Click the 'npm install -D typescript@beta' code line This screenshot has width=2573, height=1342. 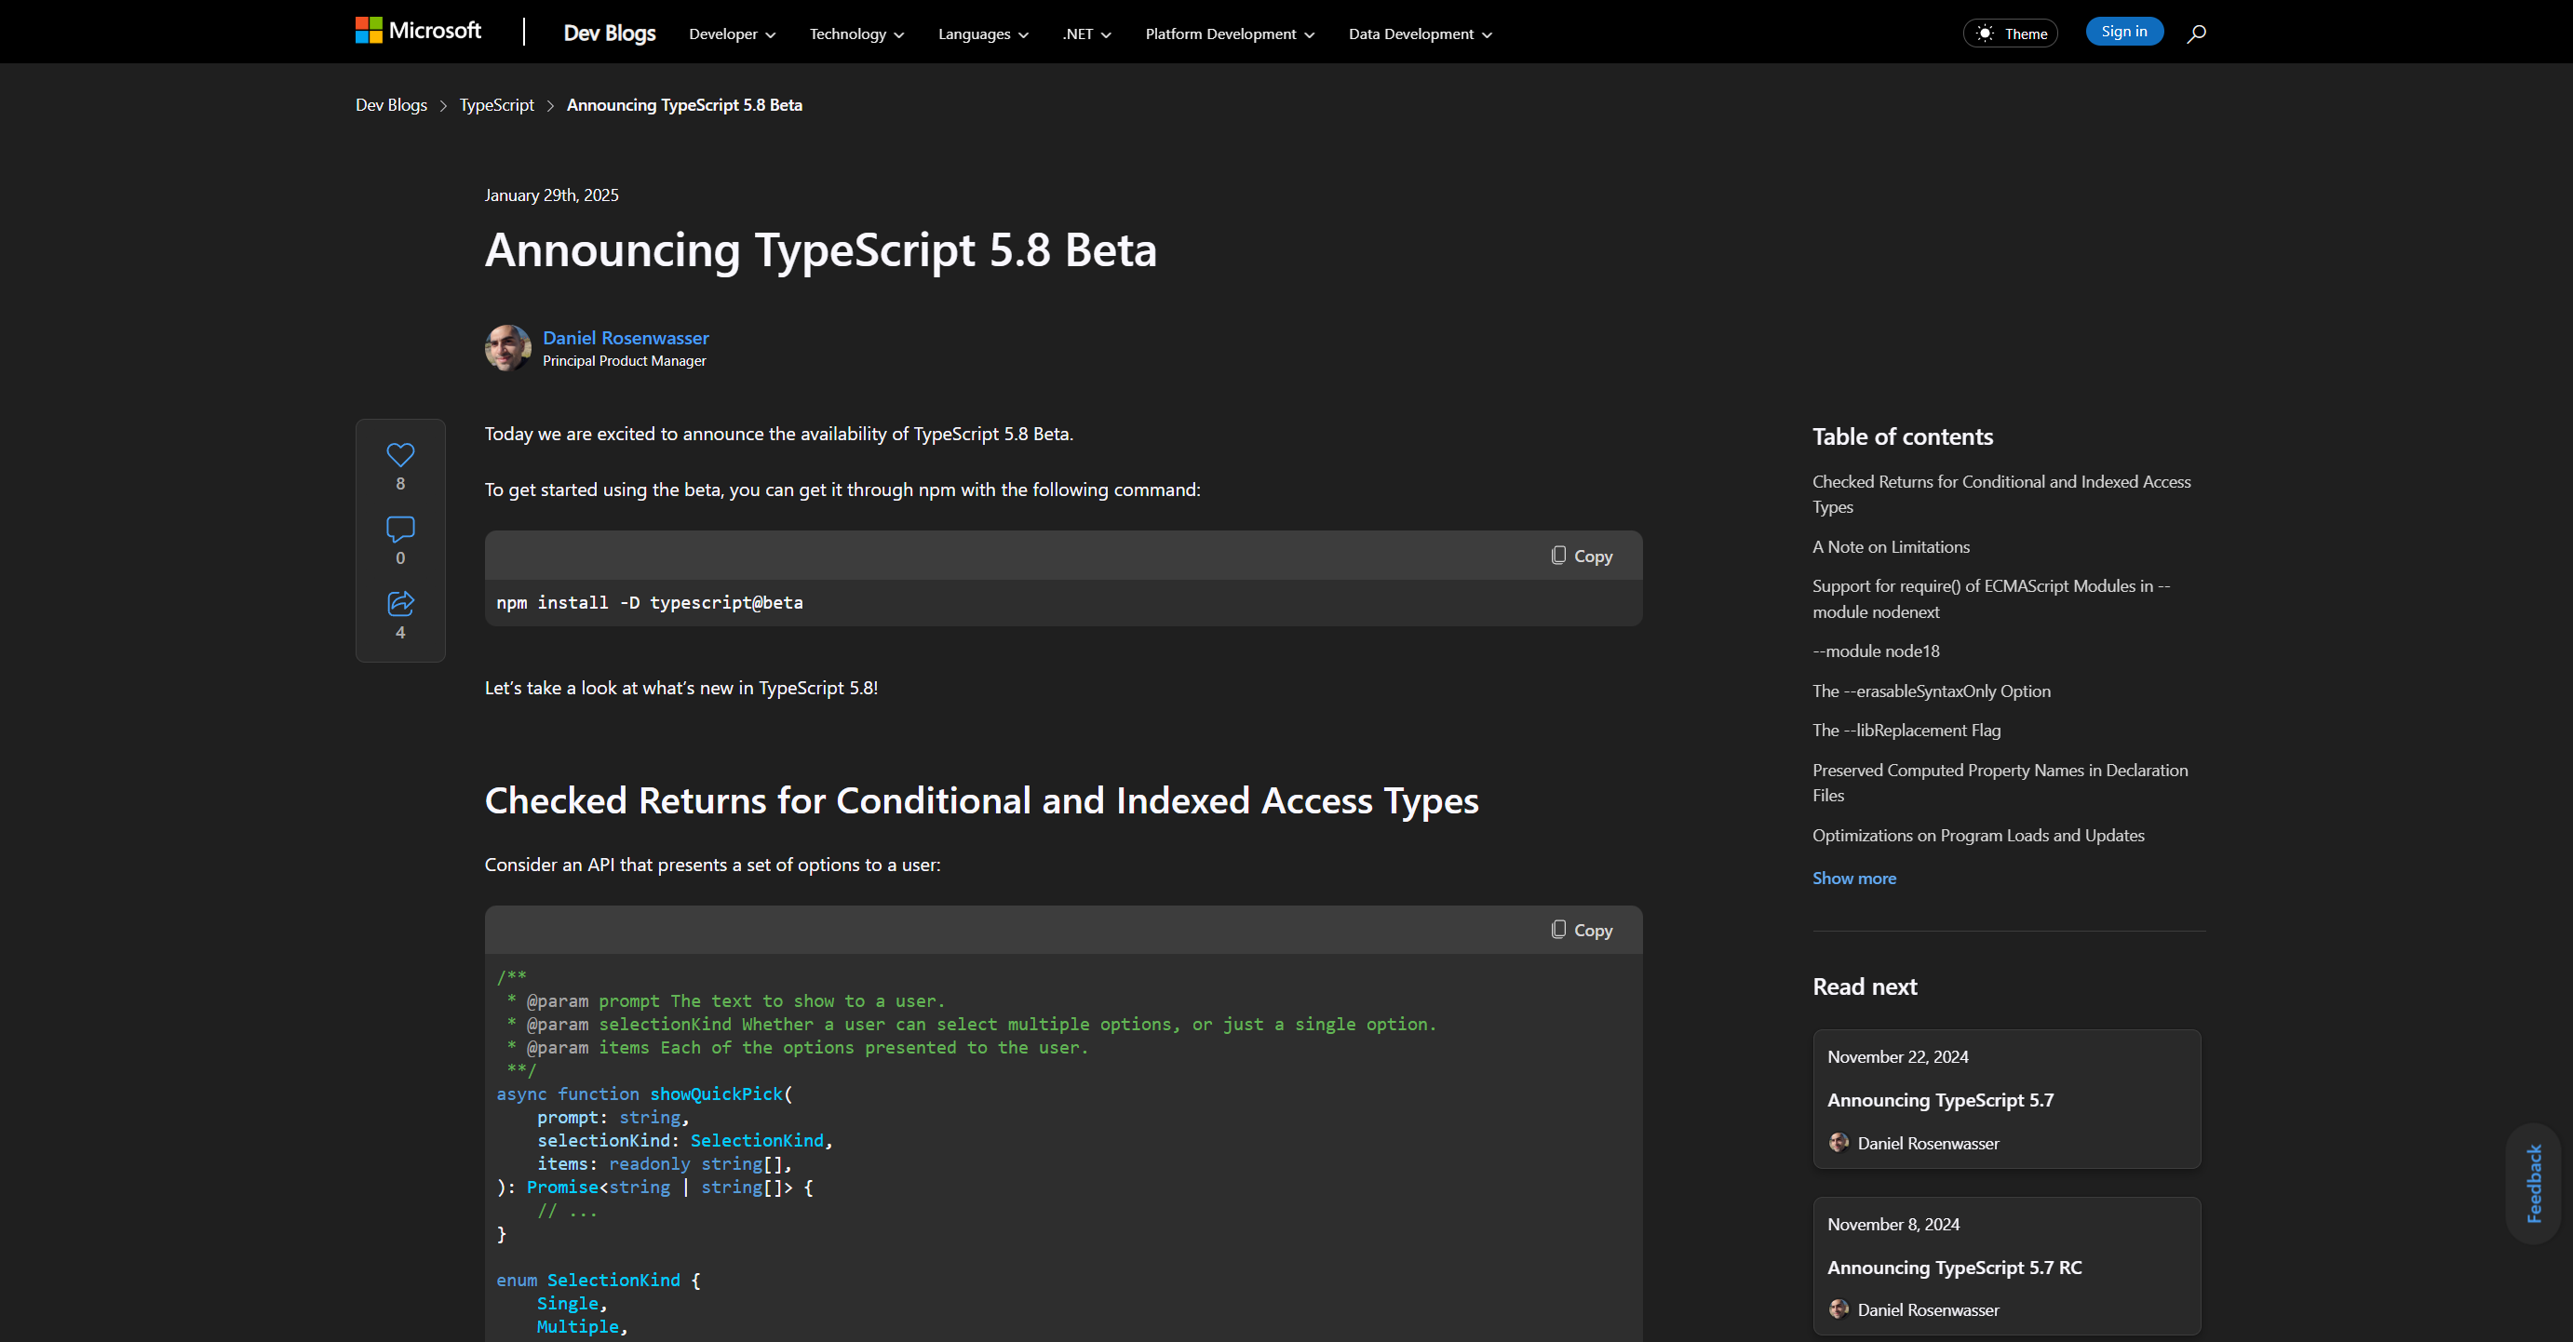pyautogui.click(x=649, y=603)
